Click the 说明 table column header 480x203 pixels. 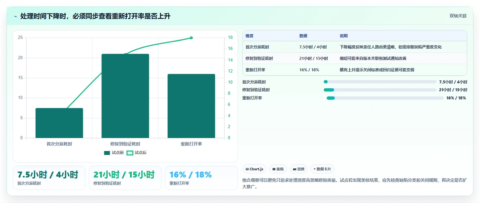[344, 36]
